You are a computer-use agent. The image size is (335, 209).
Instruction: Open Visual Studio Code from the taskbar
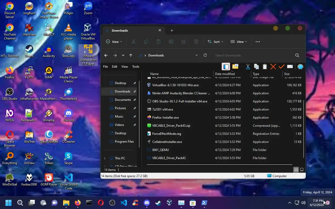124,203
